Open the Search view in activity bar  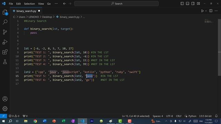click(x=5, y=22)
